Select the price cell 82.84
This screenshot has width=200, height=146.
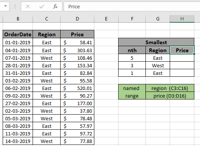click(x=77, y=73)
